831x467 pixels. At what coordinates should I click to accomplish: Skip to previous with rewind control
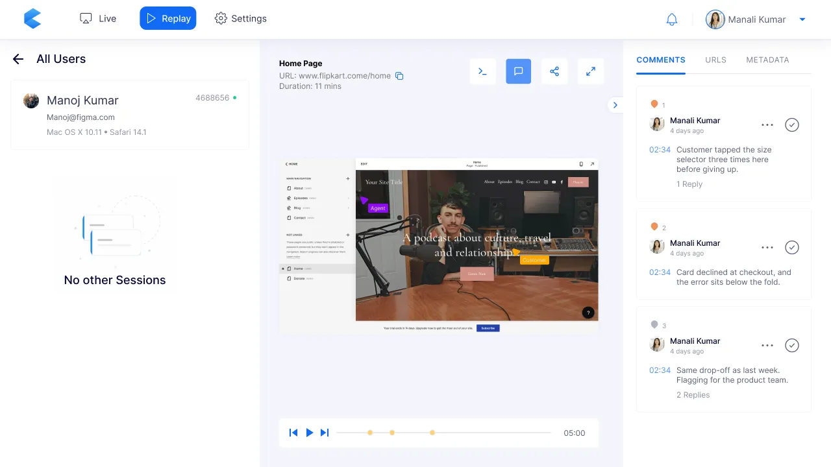coord(293,433)
